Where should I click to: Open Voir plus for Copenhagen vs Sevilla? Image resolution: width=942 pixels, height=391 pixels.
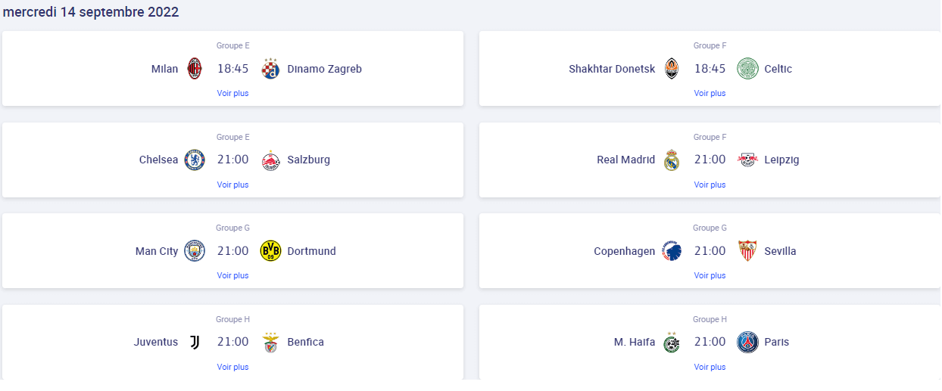coord(710,276)
